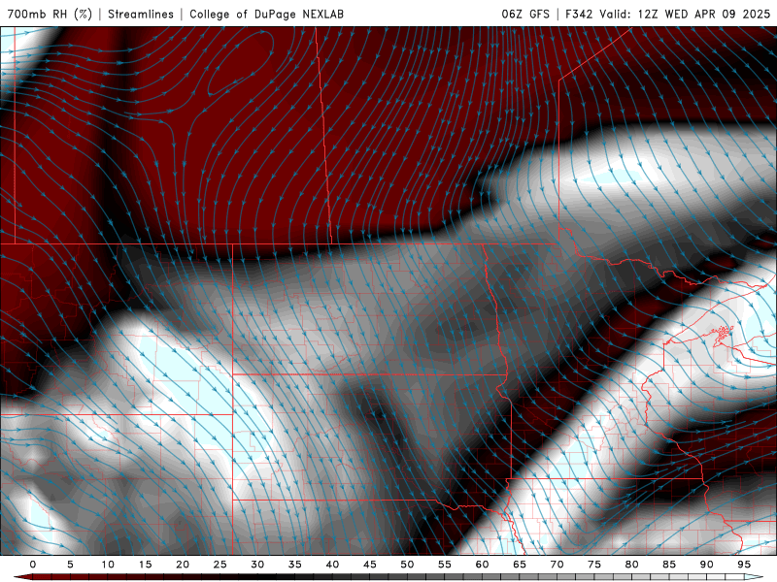Click the "95" label on the color scale
The height and width of the screenshot is (582, 777).
coord(744,565)
